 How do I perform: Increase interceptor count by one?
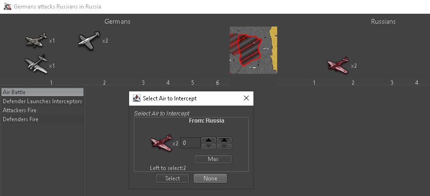209,140
